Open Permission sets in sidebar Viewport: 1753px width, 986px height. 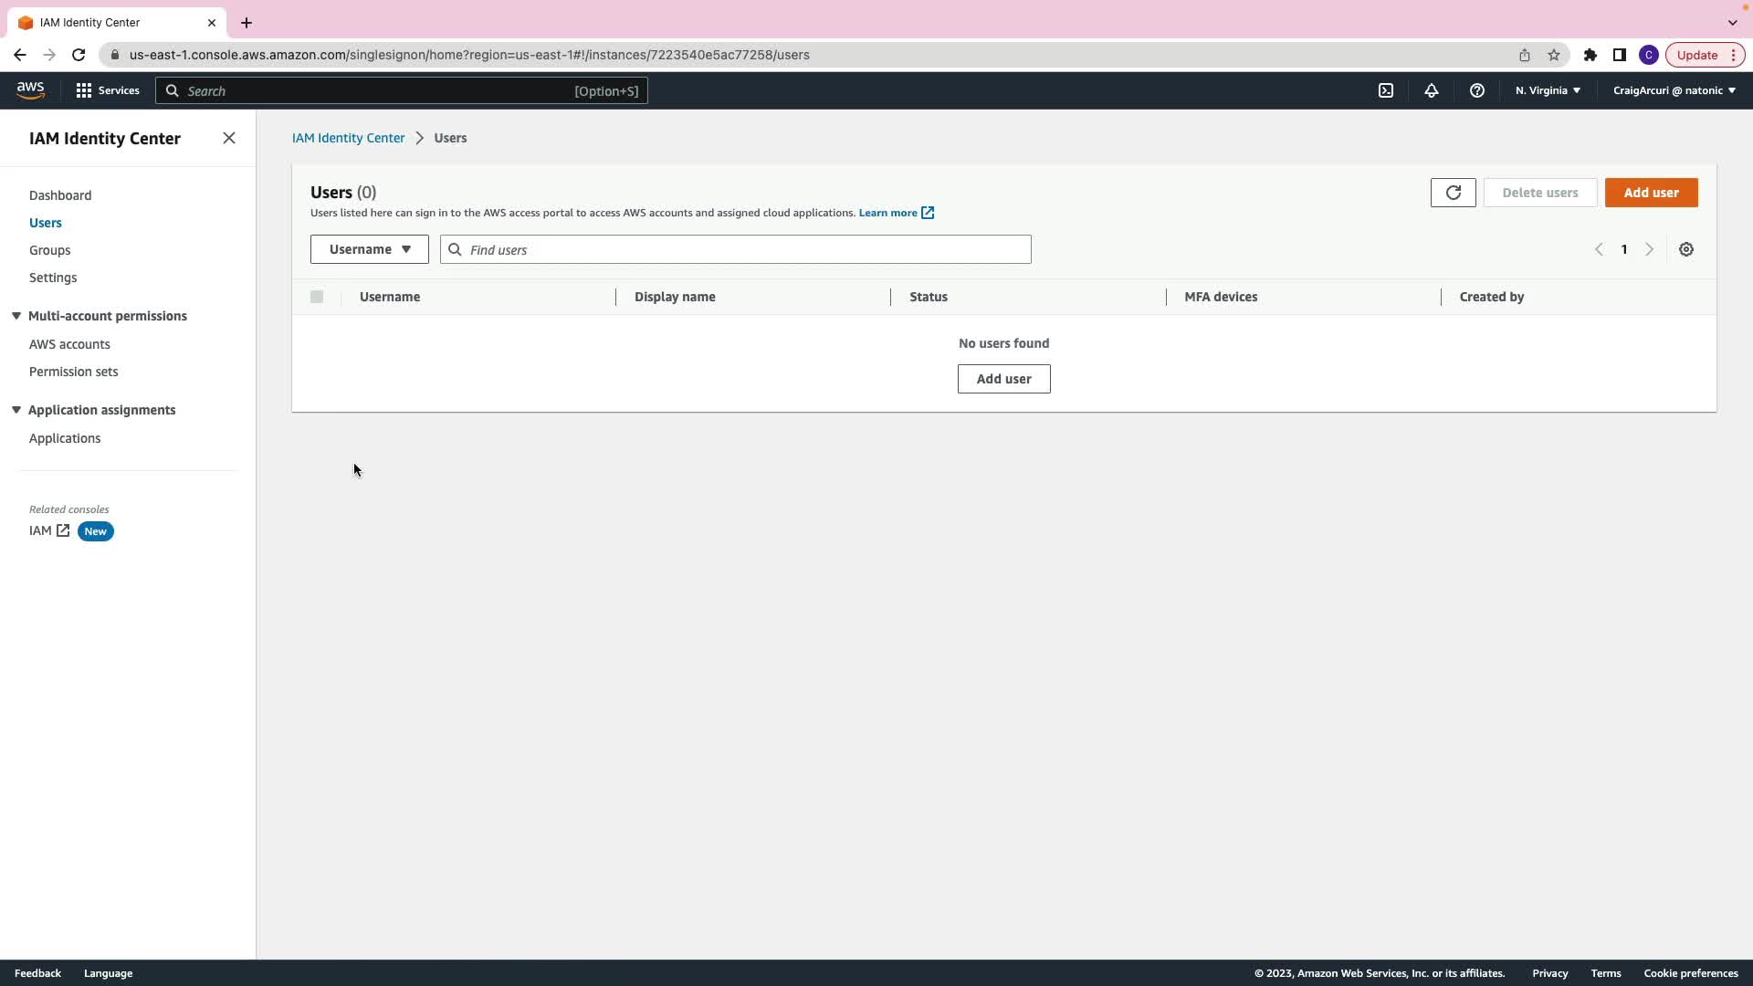tap(73, 372)
